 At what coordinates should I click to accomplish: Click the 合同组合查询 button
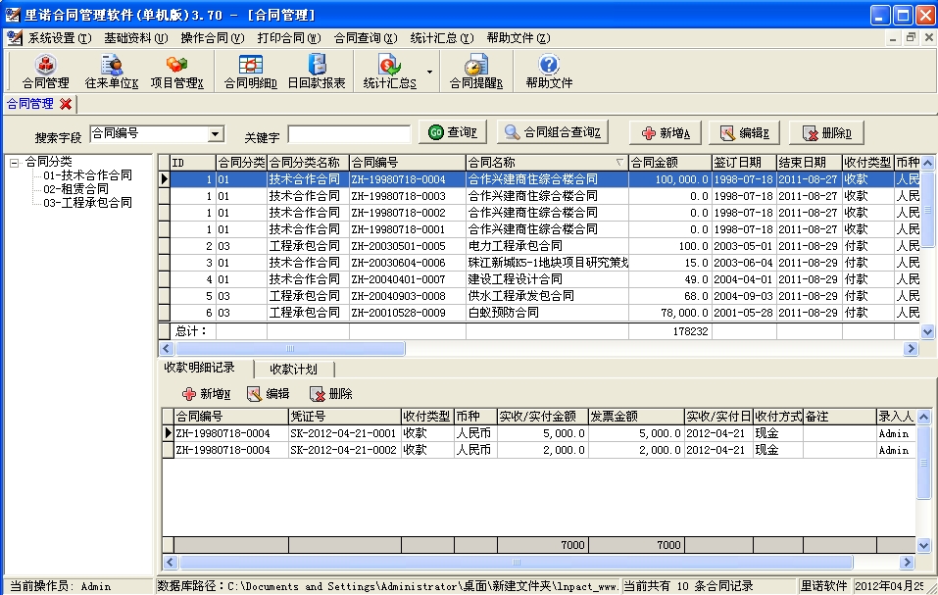553,132
